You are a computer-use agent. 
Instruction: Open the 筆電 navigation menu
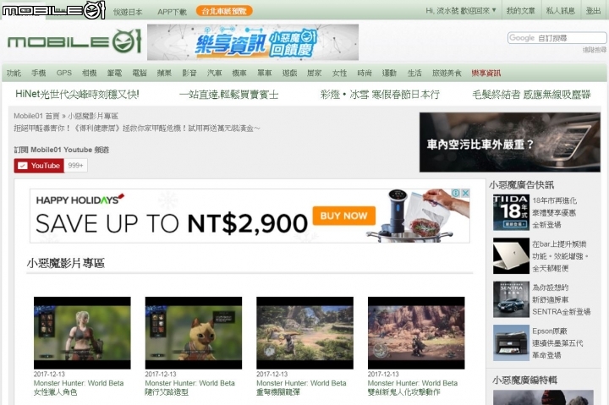pos(114,73)
